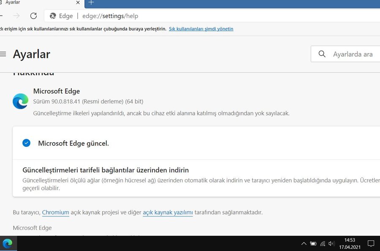Close the Ayarlar tab
The width and height of the screenshot is (380, 251).
(78, 3)
